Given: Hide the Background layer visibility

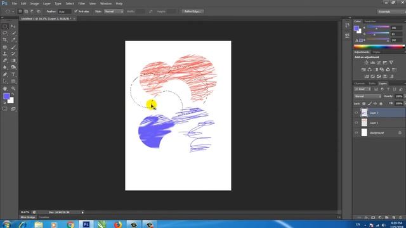Looking at the screenshot, I should pyautogui.click(x=357, y=132).
